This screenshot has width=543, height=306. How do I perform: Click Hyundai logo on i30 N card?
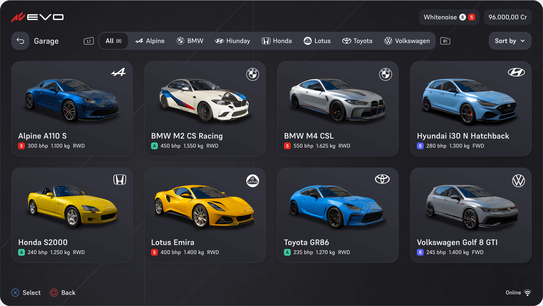[x=516, y=72]
